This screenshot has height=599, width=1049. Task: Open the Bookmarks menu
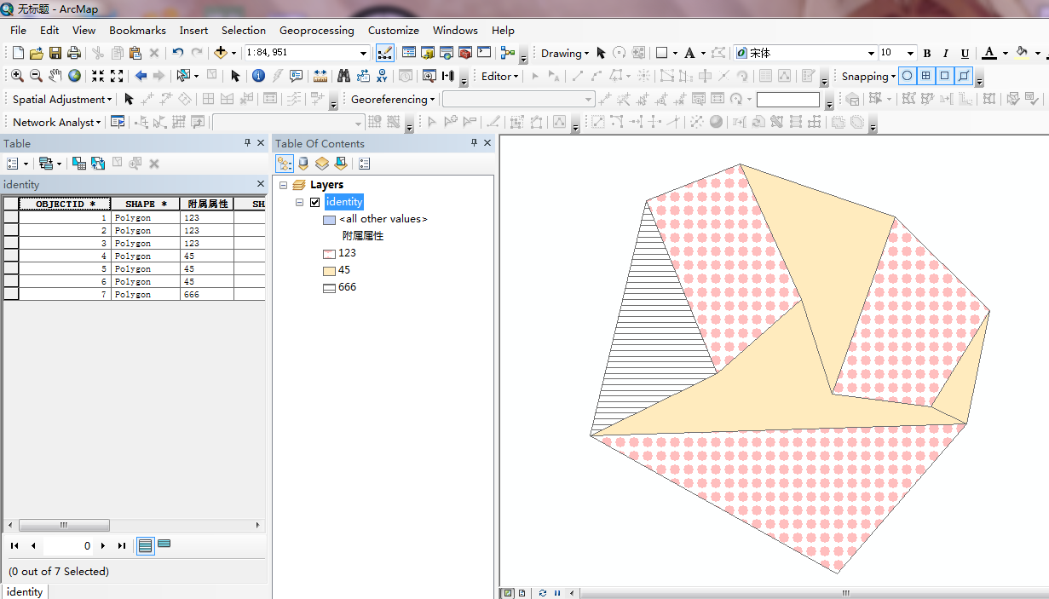[137, 30]
